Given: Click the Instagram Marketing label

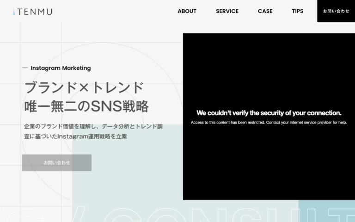Looking at the screenshot, I should click(x=61, y=68).
